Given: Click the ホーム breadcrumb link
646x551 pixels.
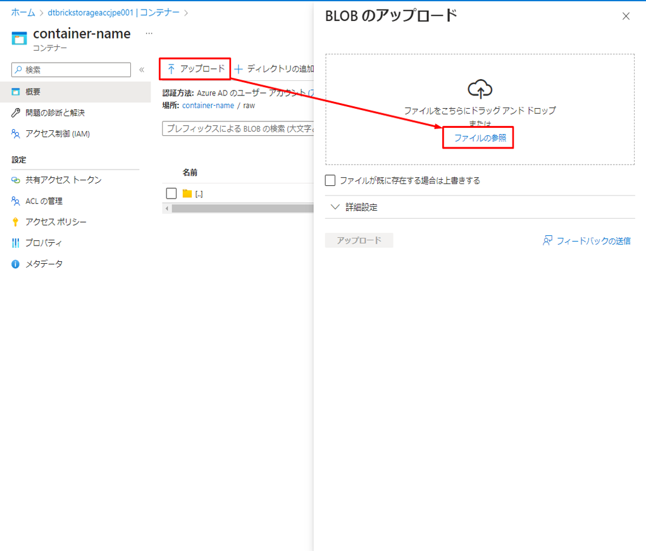Looking at the screenshot, I should coord(23,12).
